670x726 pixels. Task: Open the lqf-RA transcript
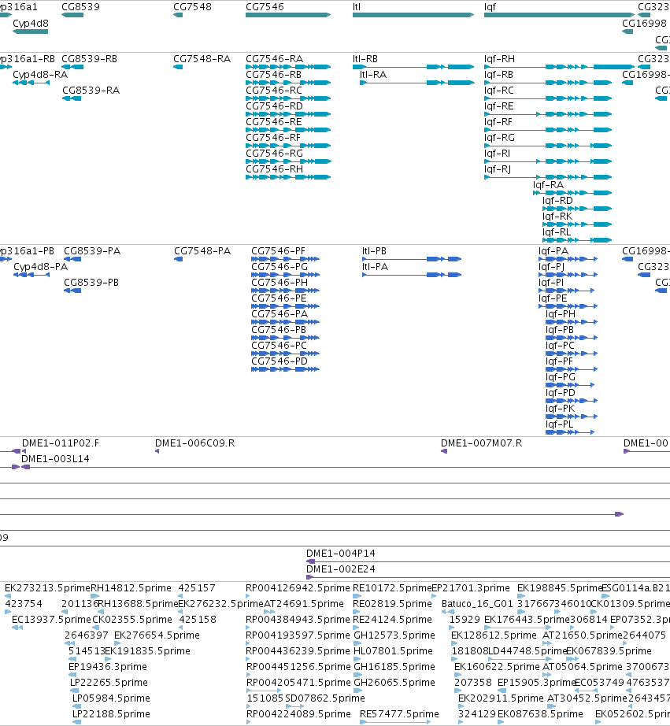click(x=548, y=185)
